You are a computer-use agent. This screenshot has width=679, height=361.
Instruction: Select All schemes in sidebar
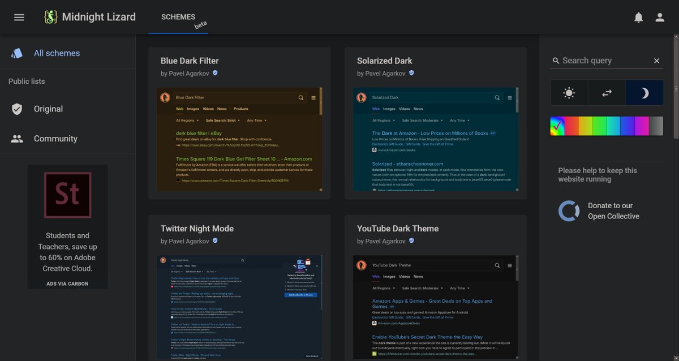tap(68, 53)
